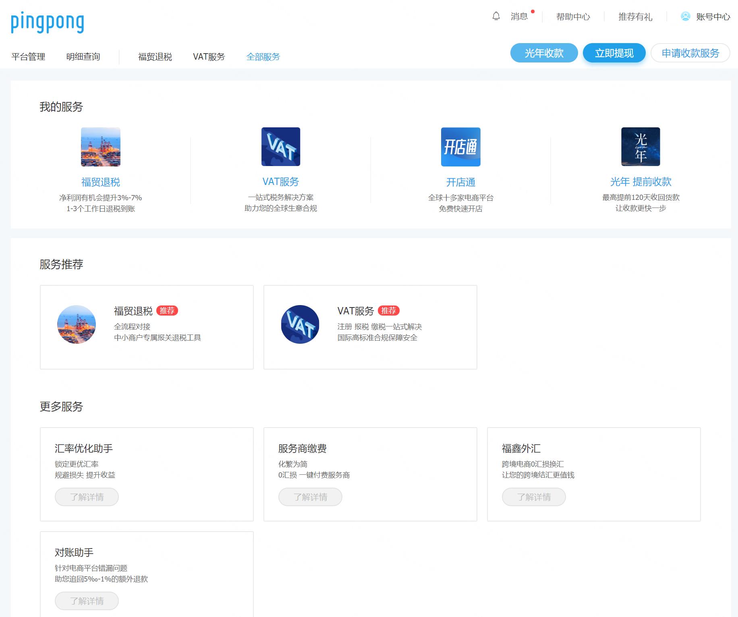Click 福贸退税 title link under 我的服务
738x617 pixels.
tap(101, 182)
